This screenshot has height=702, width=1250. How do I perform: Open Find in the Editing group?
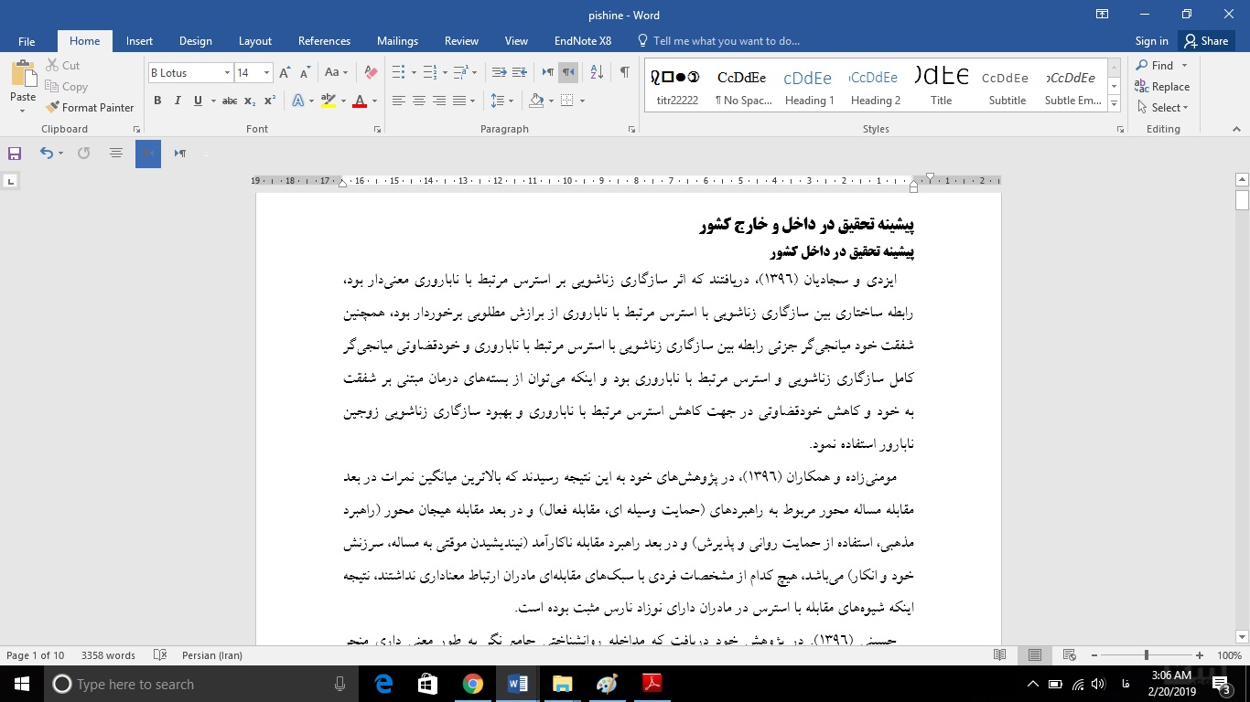pos(1160,65)
